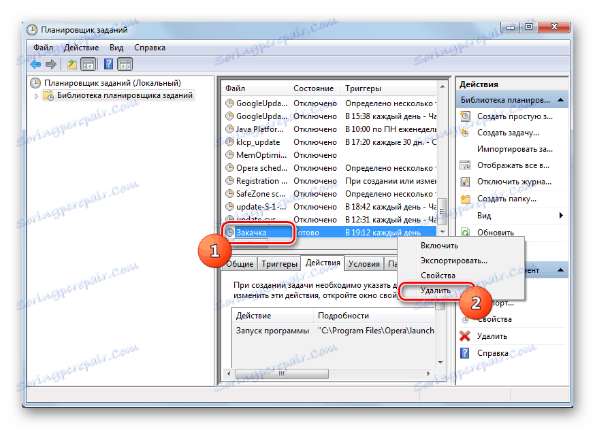Click the Back arrow toolbar icon

pos(35,65)
